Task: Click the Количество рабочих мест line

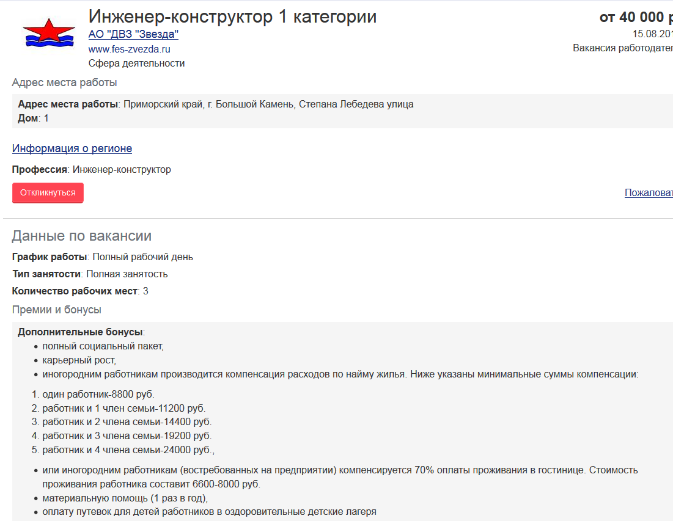Action: tap(80, 291)
